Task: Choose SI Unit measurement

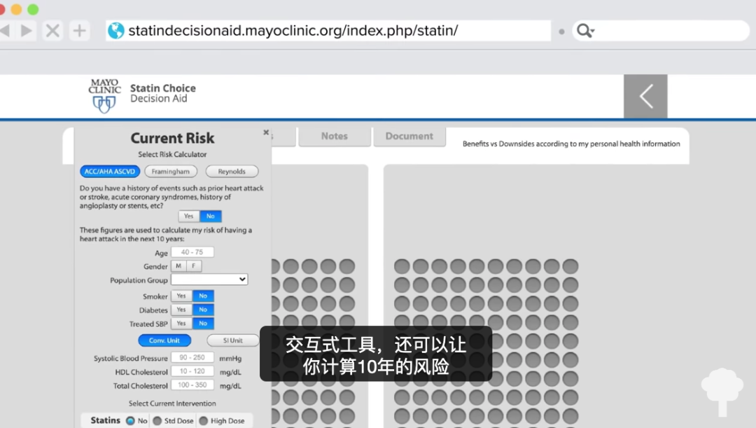Action: click(x=233, y=340)
